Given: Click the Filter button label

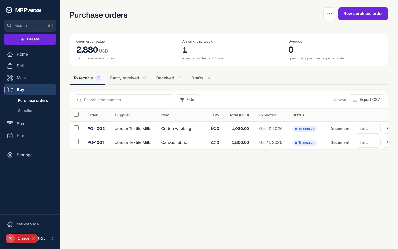Looking at the screenshot, I should [x=191, y=100].
